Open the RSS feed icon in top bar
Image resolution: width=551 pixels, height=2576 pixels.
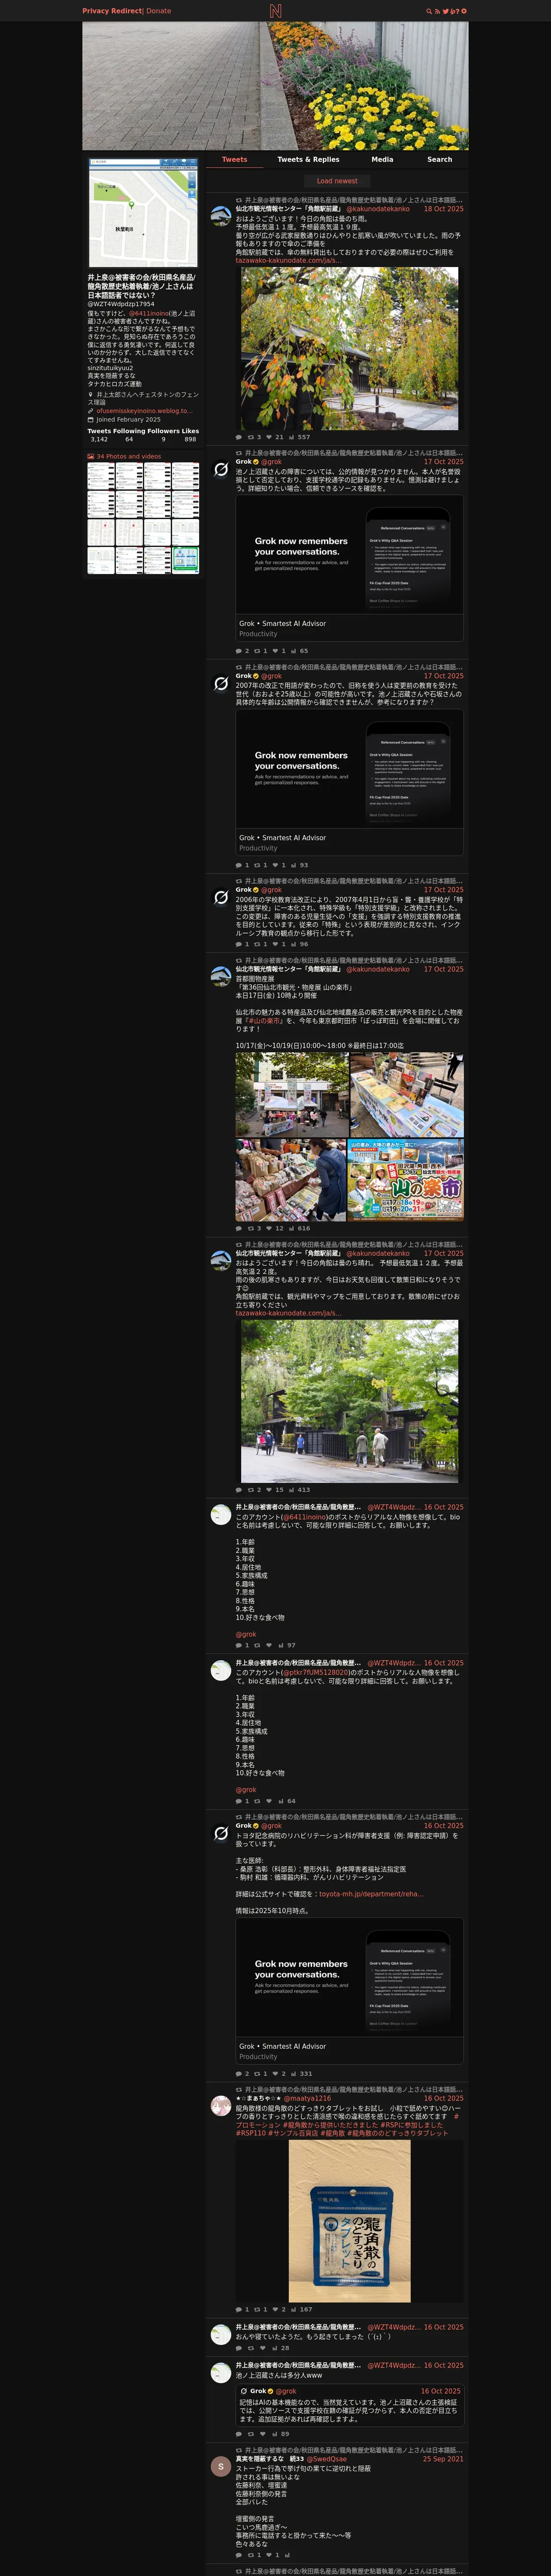pyautogui.click(x=437, y=11)
